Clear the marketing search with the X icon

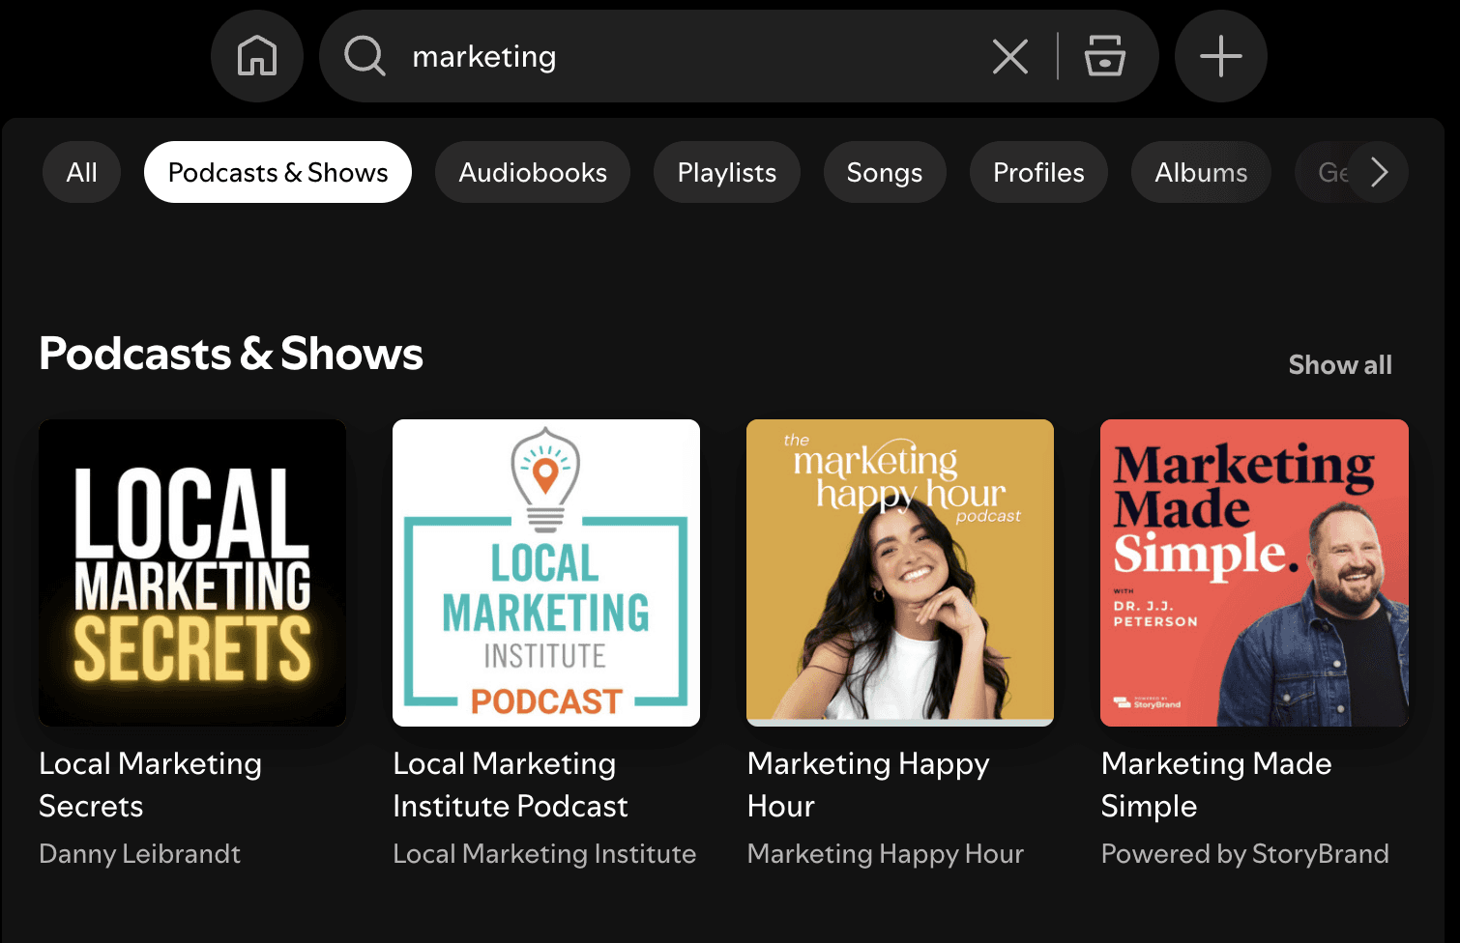point(1009,56)
